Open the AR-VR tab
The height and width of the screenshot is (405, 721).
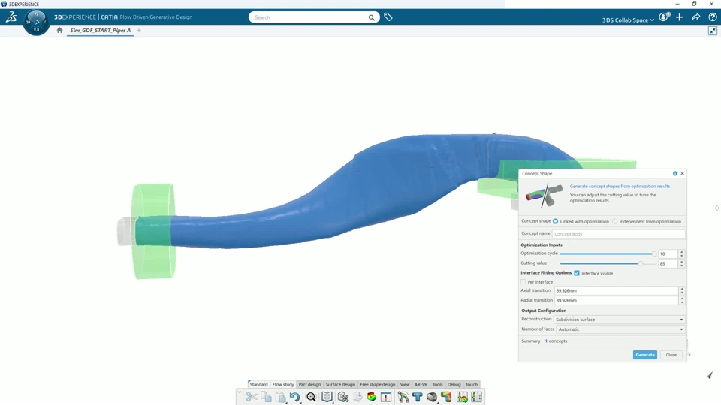click(421, 384)
